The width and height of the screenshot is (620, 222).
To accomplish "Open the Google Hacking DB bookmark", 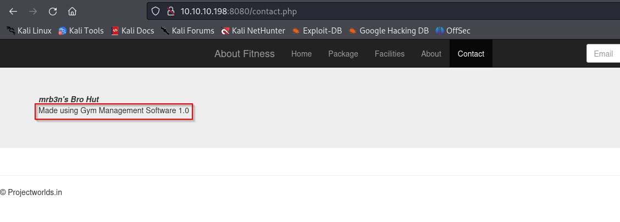I will 389,31.
